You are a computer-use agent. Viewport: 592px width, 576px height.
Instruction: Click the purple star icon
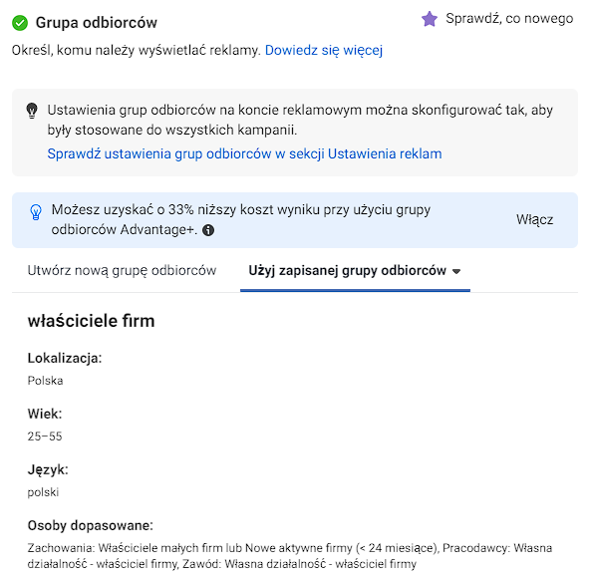tap(430, 19)
